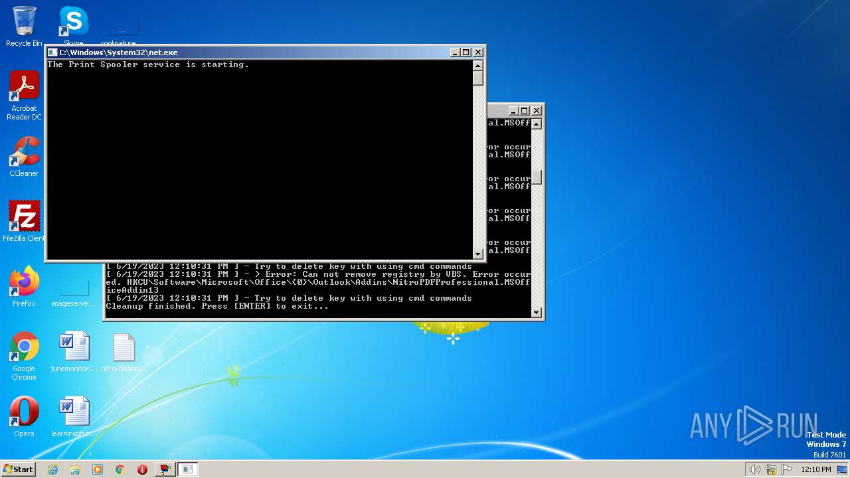Launch Skype from the desktop
The height and width of the screenshot is (478, 850).
click(73, 27)
